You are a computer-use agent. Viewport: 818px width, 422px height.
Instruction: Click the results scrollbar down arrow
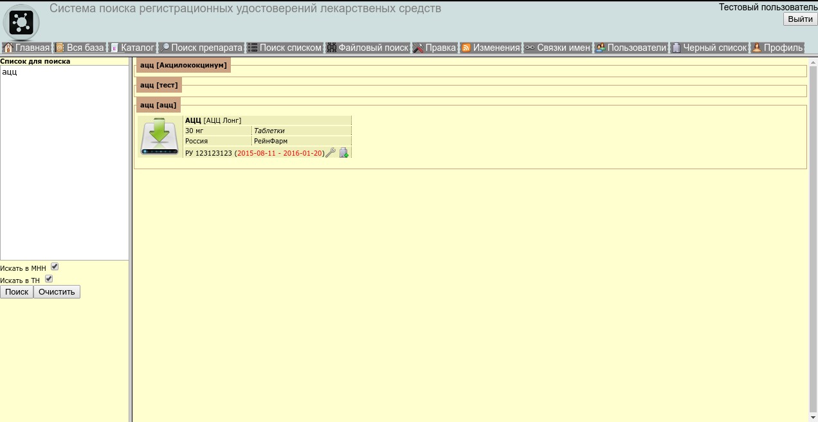(813, 417)
